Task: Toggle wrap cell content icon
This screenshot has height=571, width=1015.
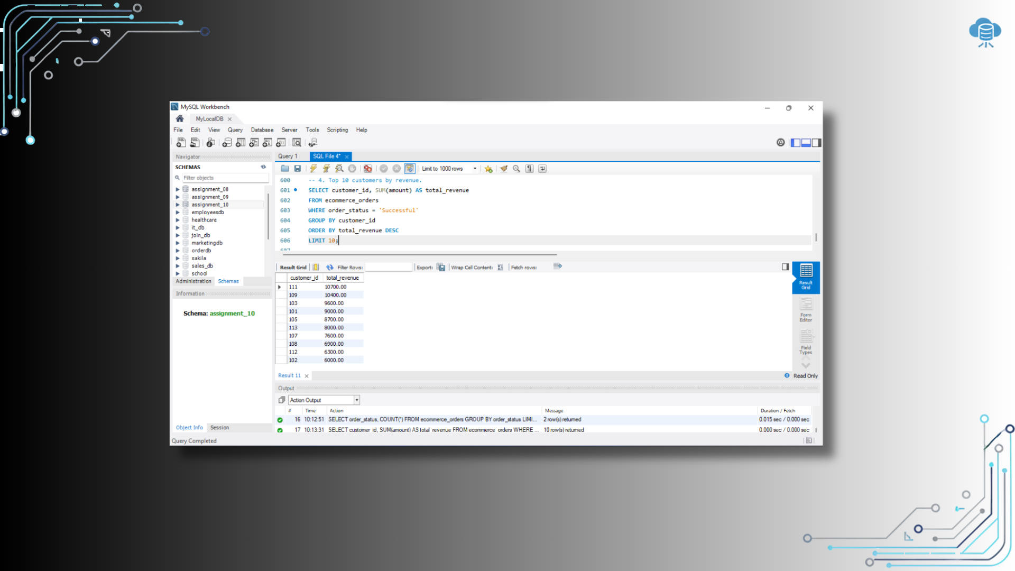Action: click(500, 268)
